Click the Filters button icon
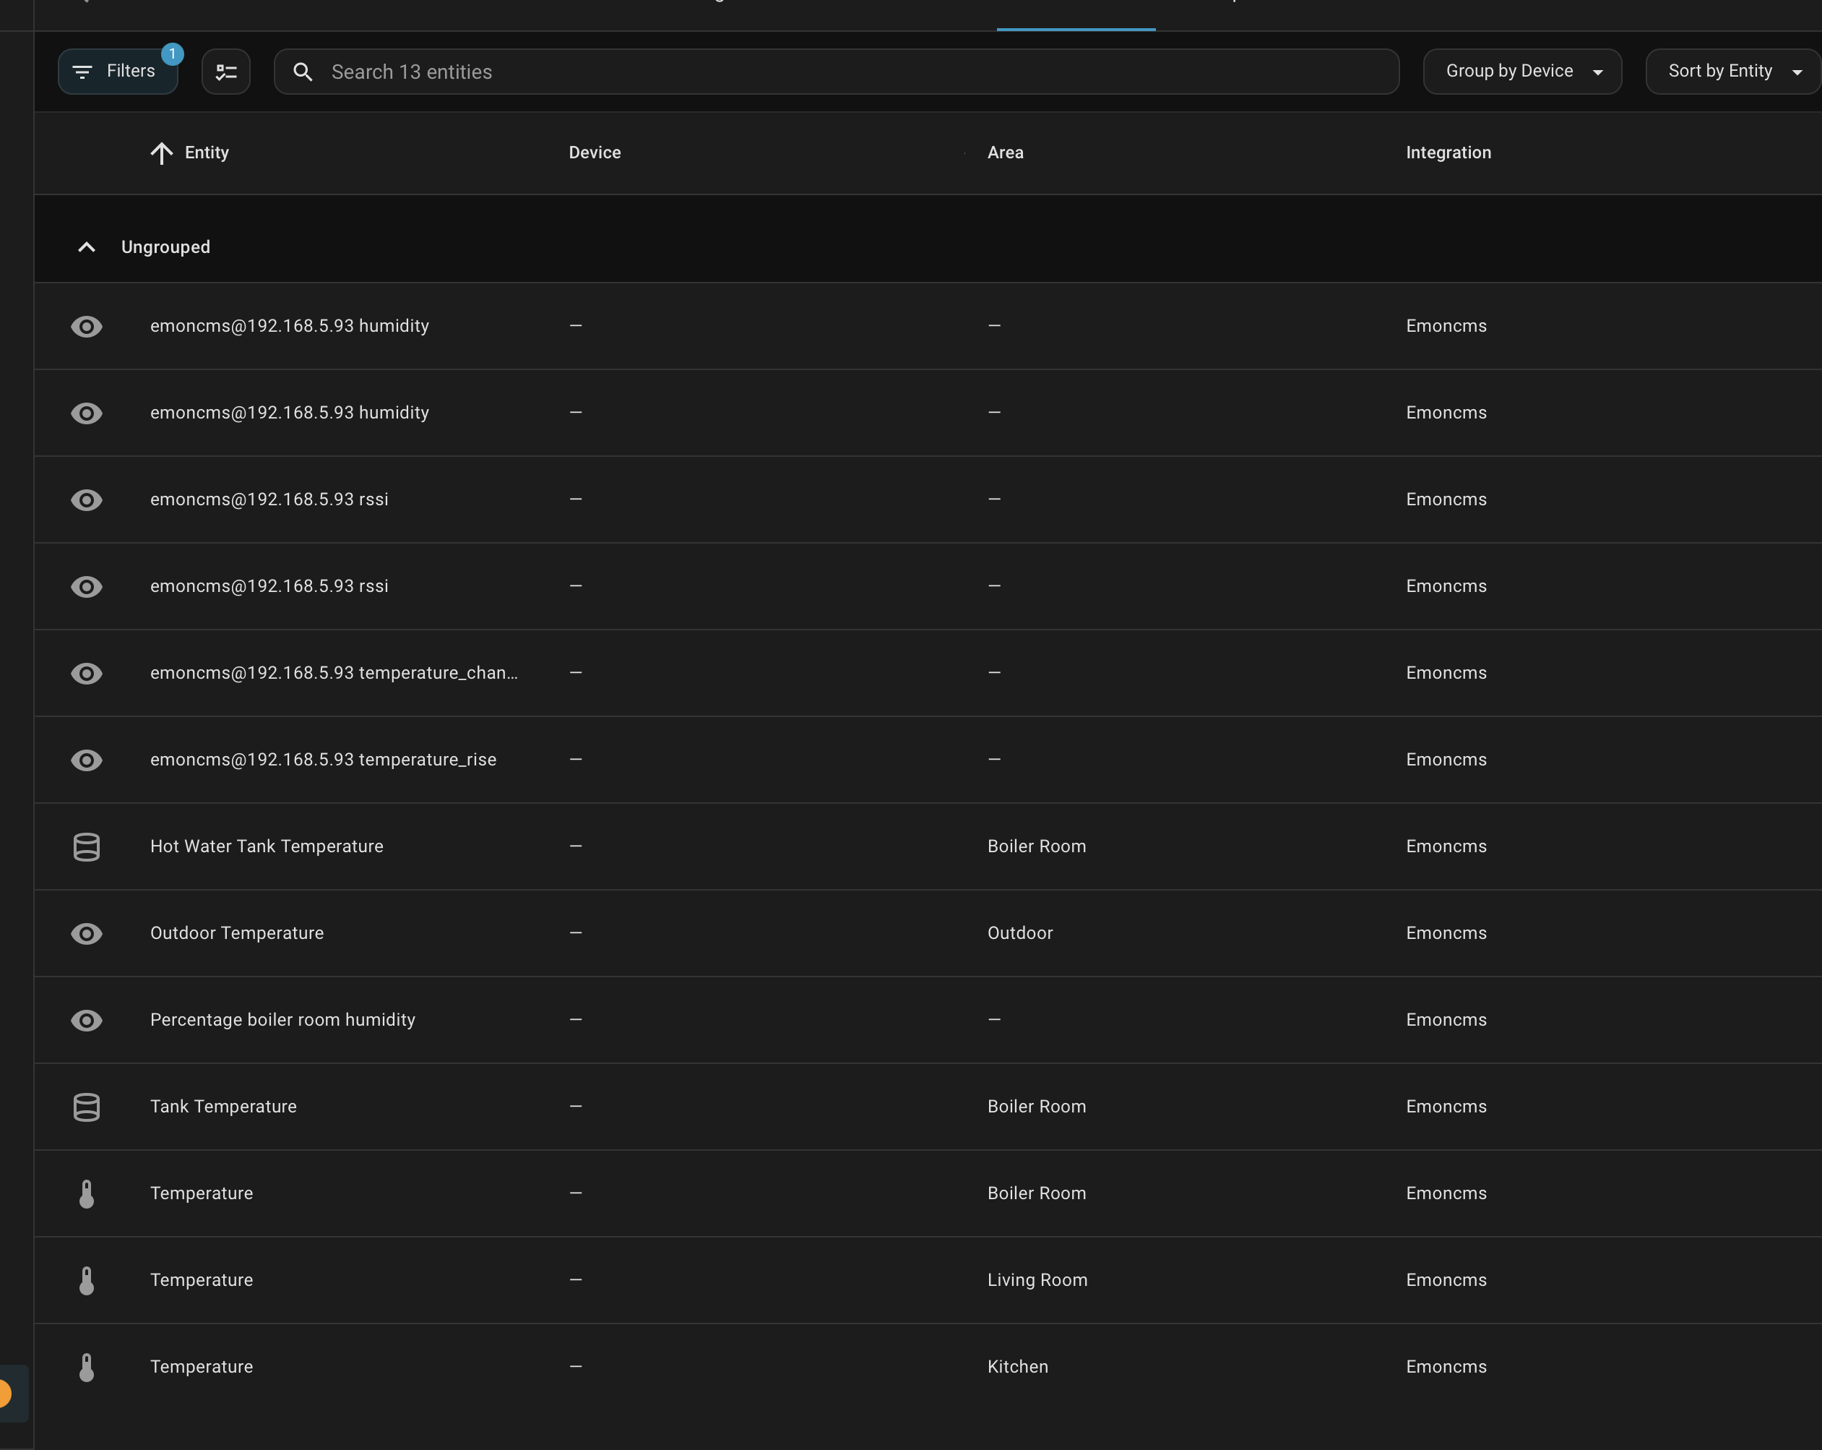Viewport: 1822px width, 1450px height. pos(82,72)
